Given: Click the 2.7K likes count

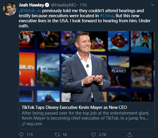Looking at the screenshot, I should coord(102,135).
